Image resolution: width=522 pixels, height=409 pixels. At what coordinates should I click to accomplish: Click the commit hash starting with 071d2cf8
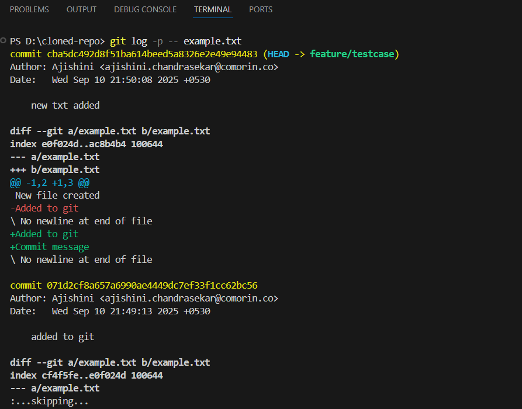(152, 285)
